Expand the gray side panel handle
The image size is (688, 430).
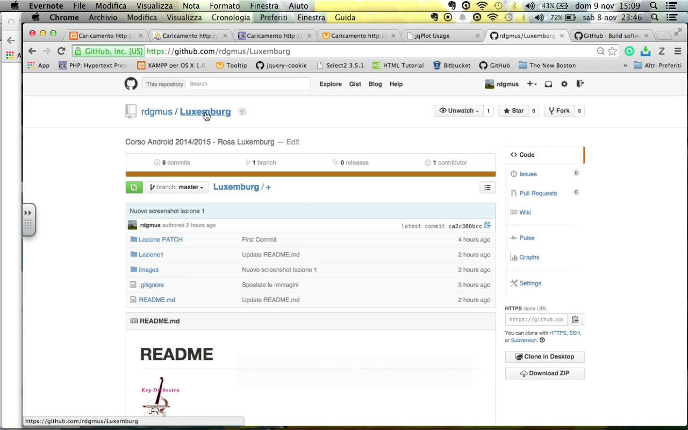coord(28,219)
